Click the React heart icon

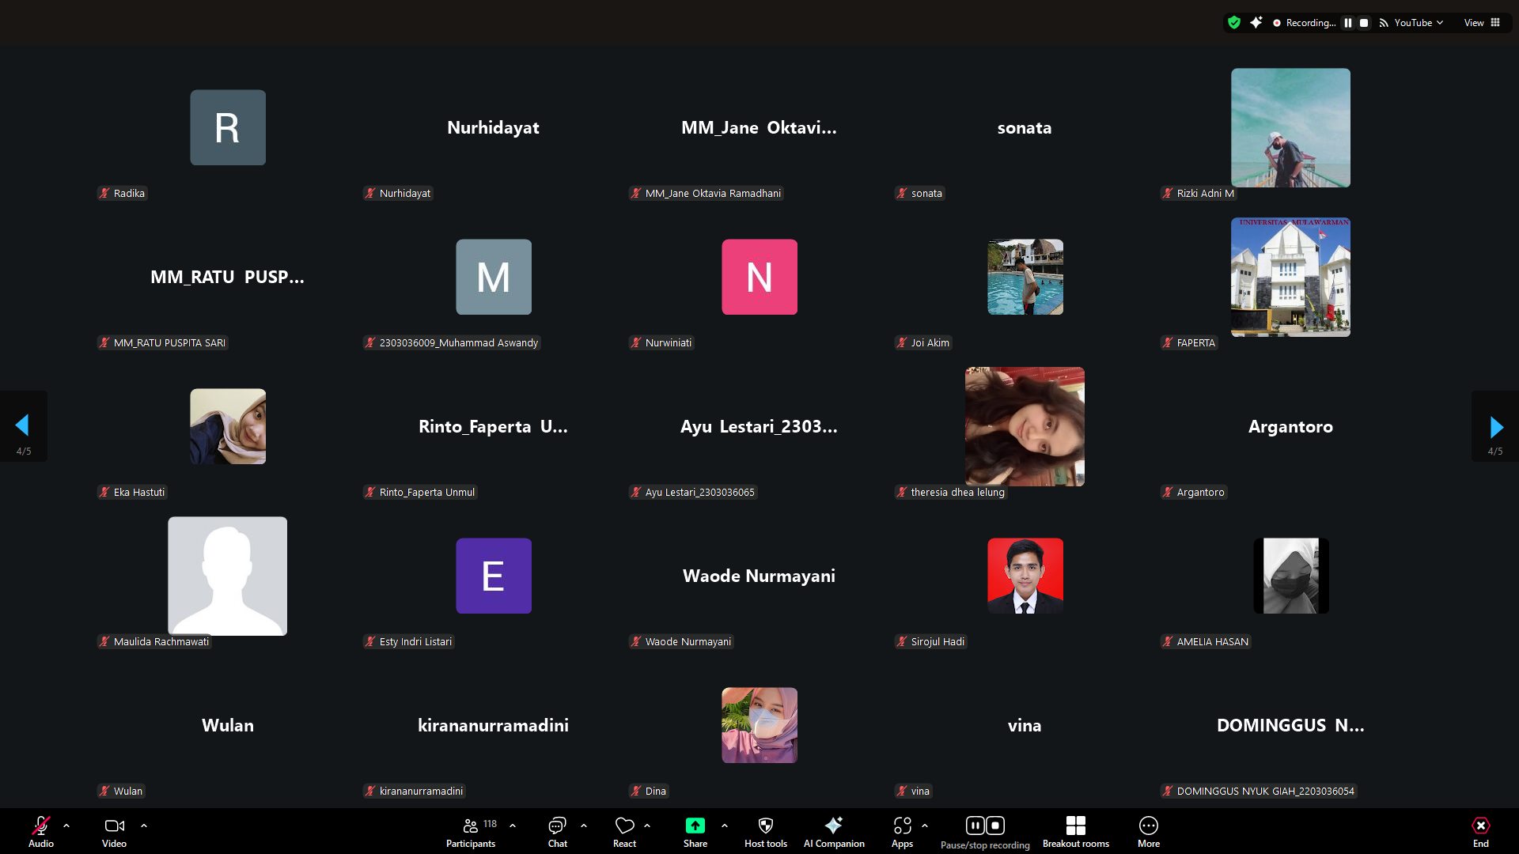click(624, 831)
